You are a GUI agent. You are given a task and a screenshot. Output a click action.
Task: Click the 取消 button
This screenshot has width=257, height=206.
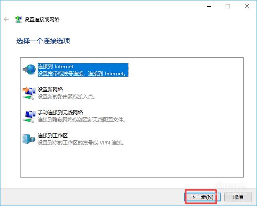click(238, 197)
